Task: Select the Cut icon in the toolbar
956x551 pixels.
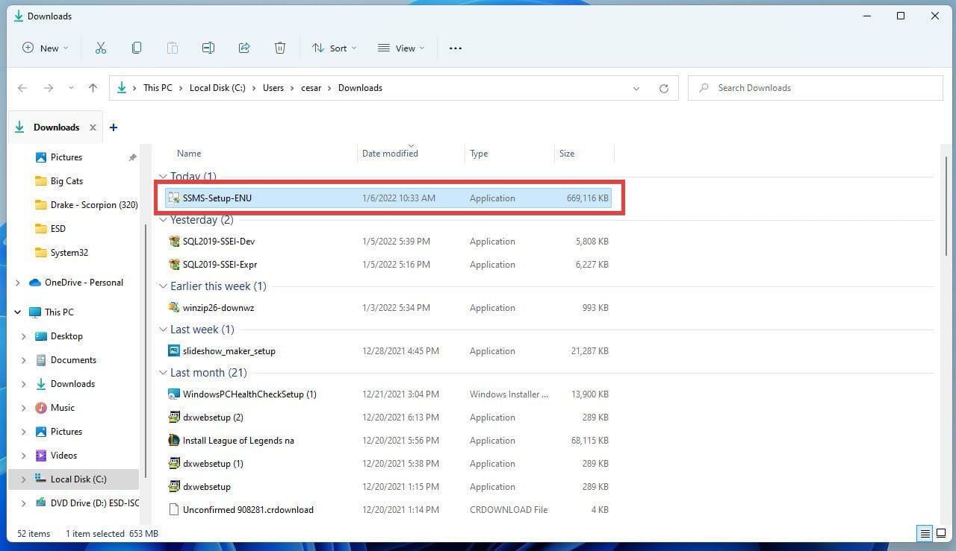Action: (x=101, y=48)
